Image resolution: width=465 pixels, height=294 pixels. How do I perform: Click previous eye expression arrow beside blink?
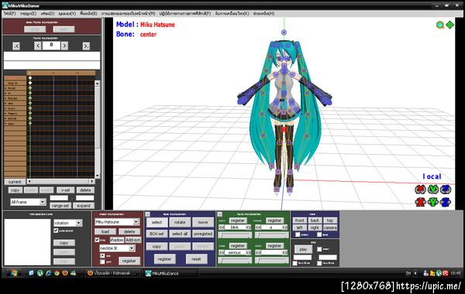point(222,227)
